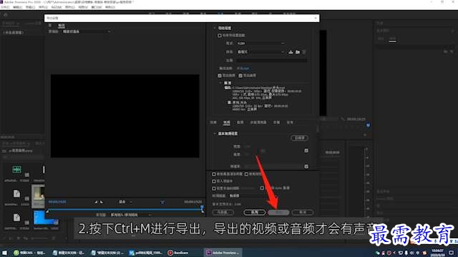This screenshot has width=458, height=257.
Task: Switch to the Output tab in the export dialog
Action: (x=62, y=26)
